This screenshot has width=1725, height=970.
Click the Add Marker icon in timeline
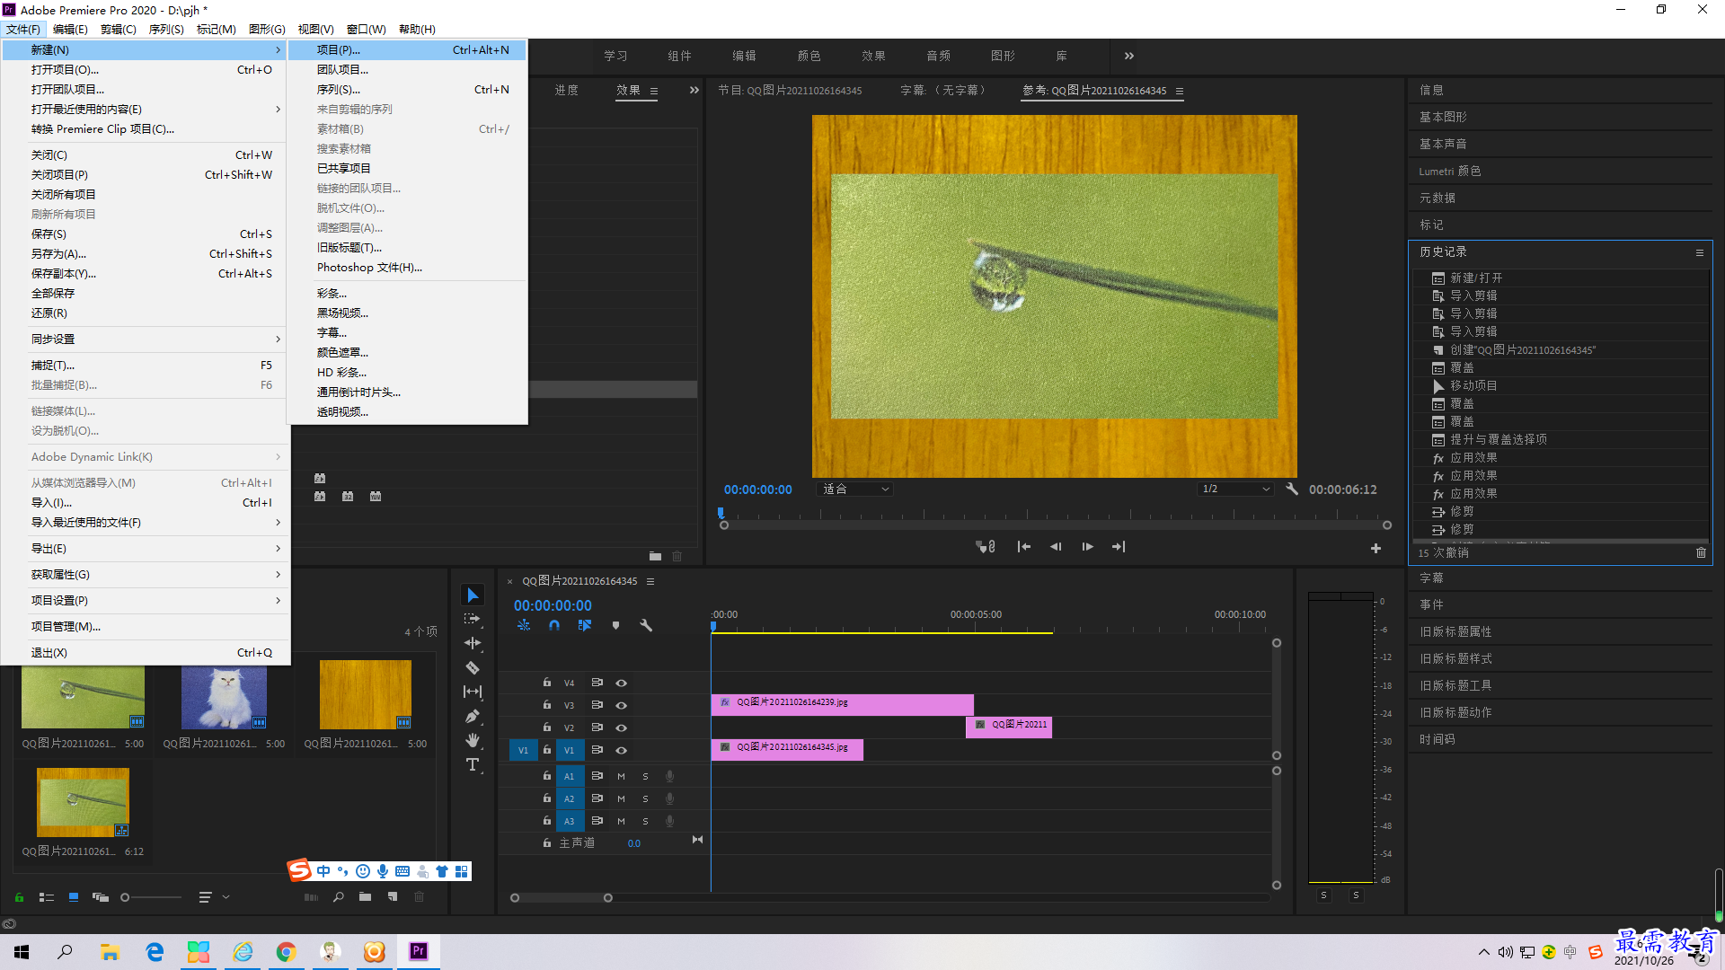click(615, 625)
